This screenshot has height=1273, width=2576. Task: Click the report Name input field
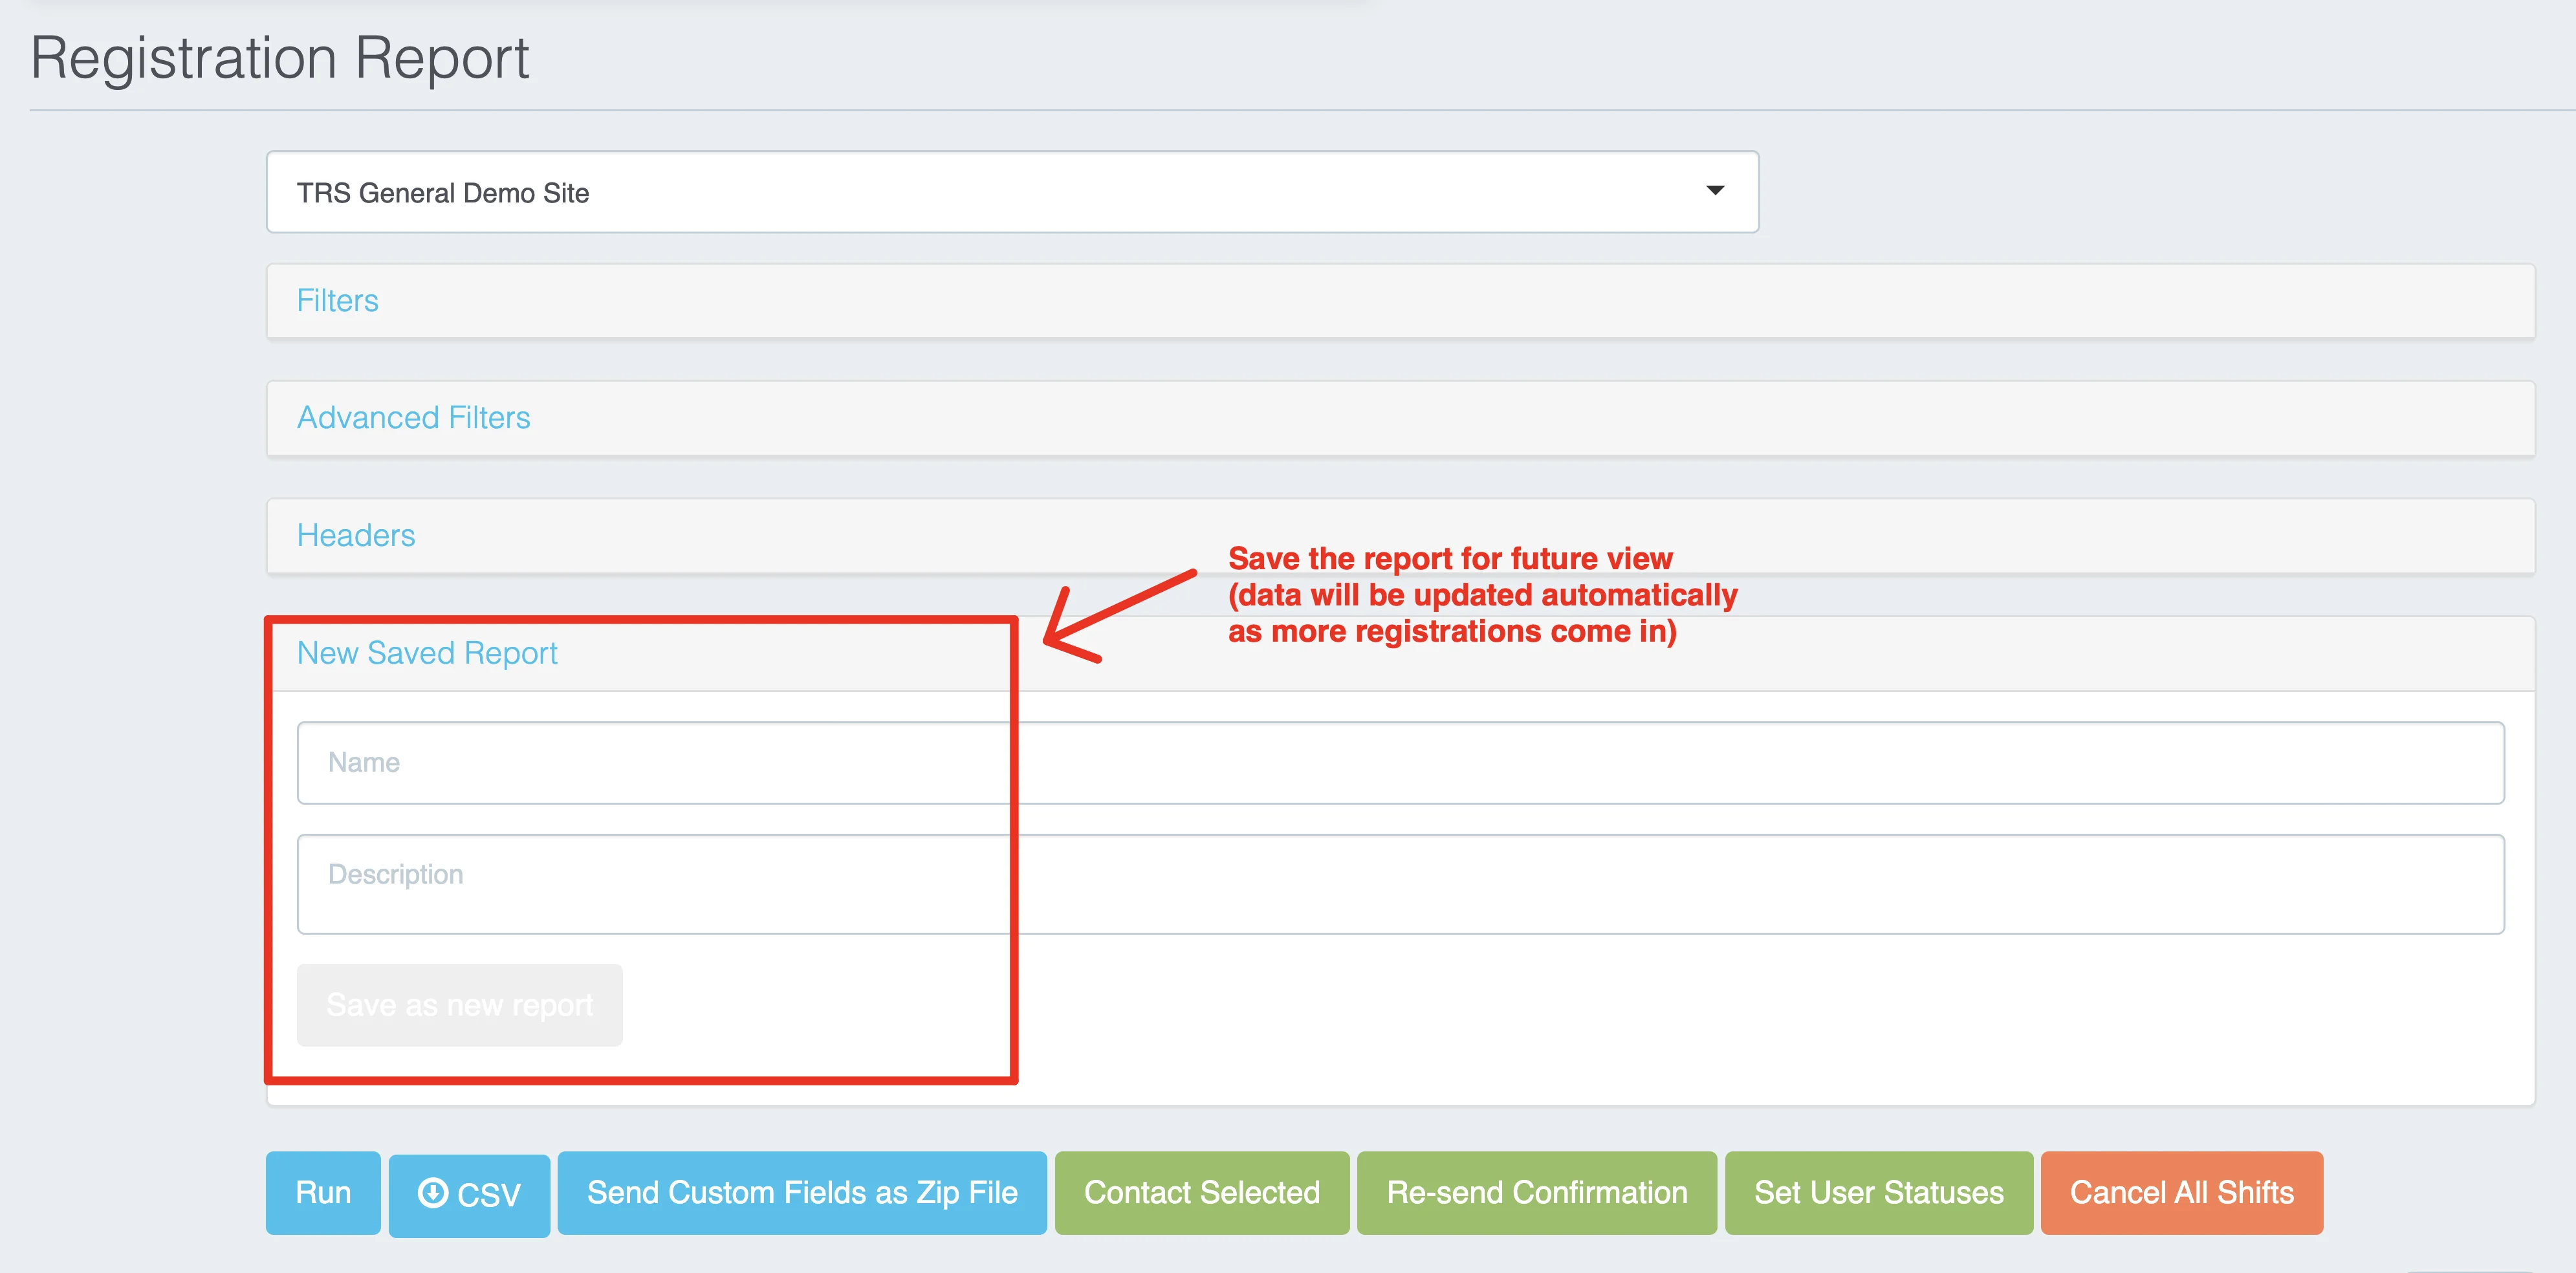pos(1400,763)
